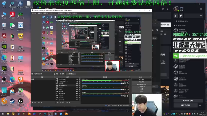Screen dimensions: 207x116
Task: Open the 视图(V) menu in OBS
Action: point(46,13)
